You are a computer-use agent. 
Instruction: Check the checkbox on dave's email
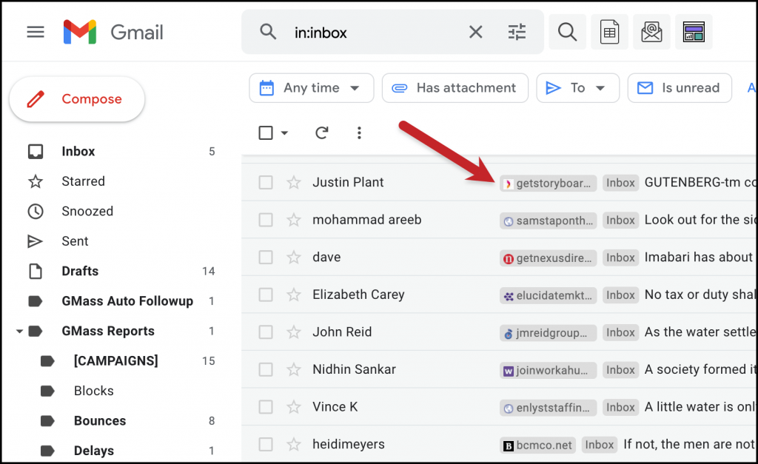point(264,257)
